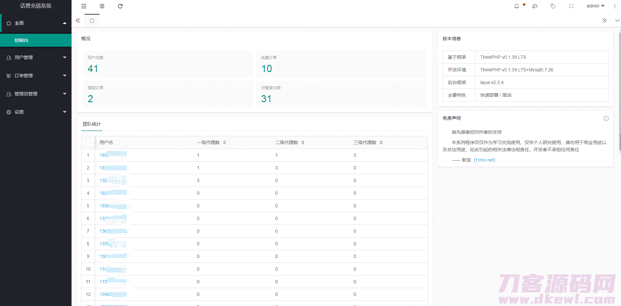
Task: Toggle fullscreen mode icon
Action: [x=571, y=6]
